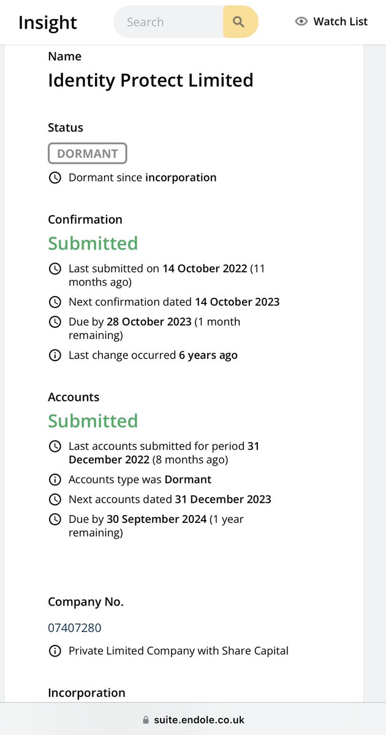Screen dimensions: 386x735
Task: Click info icon next to Last change occurred
Action: coord(55,356)
